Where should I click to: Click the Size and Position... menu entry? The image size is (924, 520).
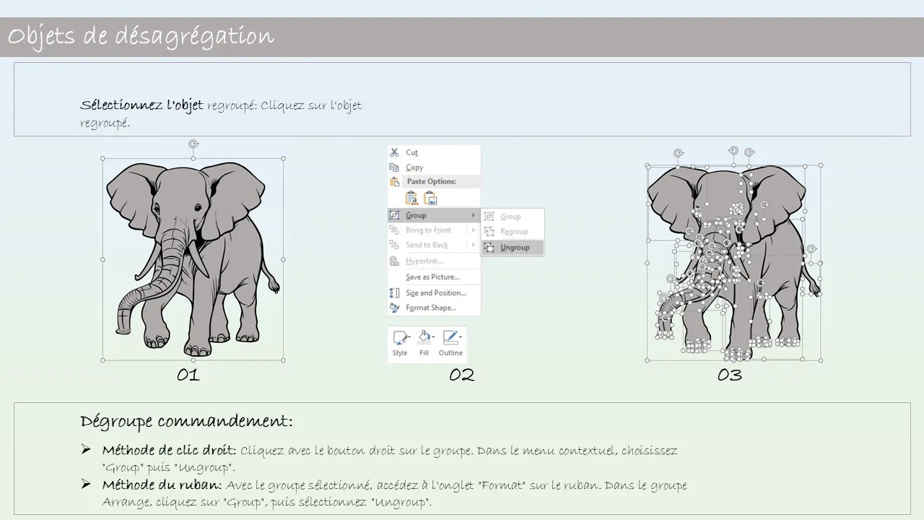pos(435,293)
